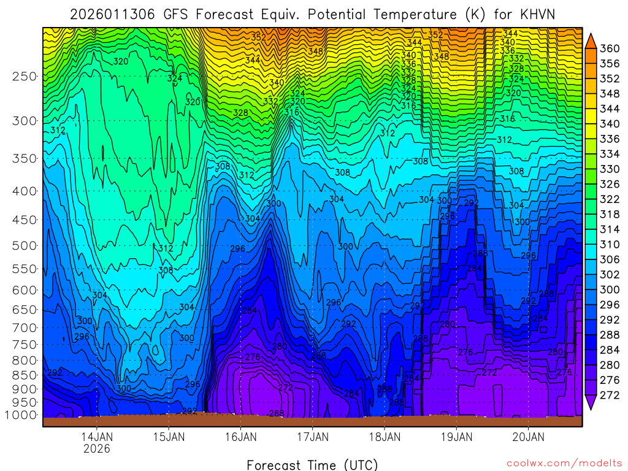Select the 250 pressure level label

(x=24, y=76)
